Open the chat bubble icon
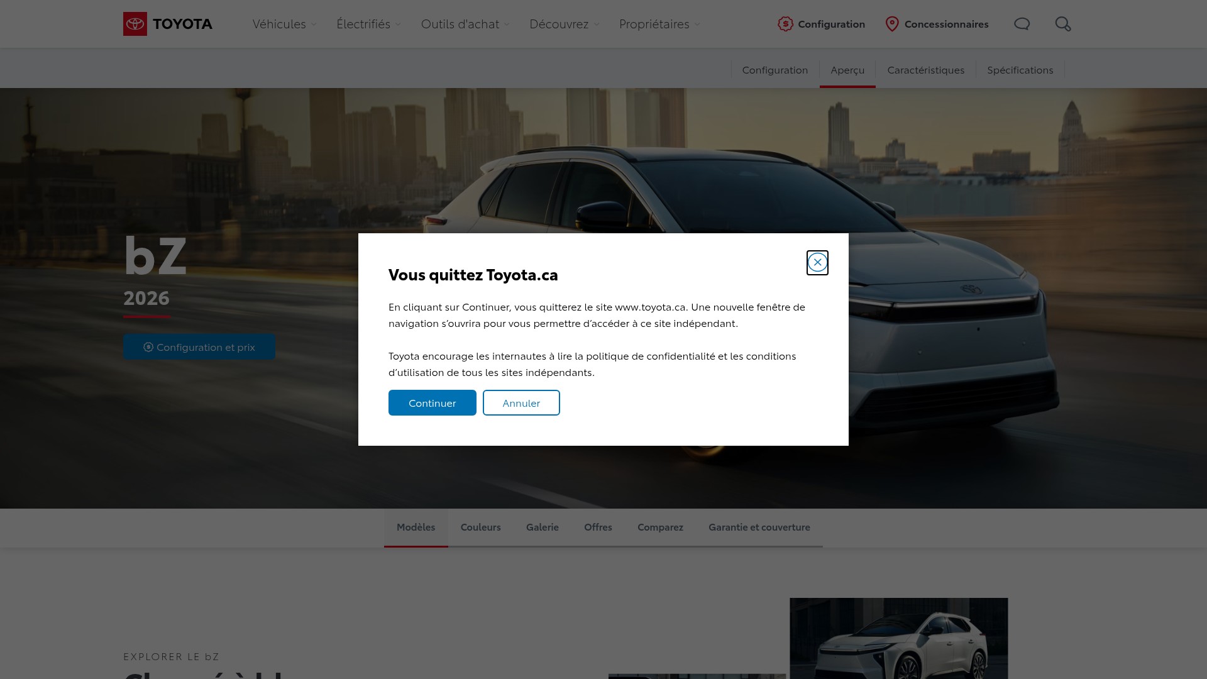Viewport: 1207px width, 679px height. click(1022, 24)
